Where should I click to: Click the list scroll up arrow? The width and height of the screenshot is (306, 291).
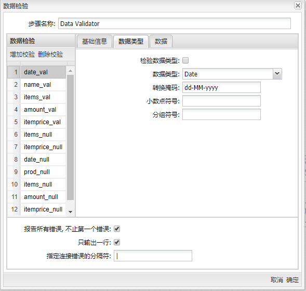click(x=71, y=71)
